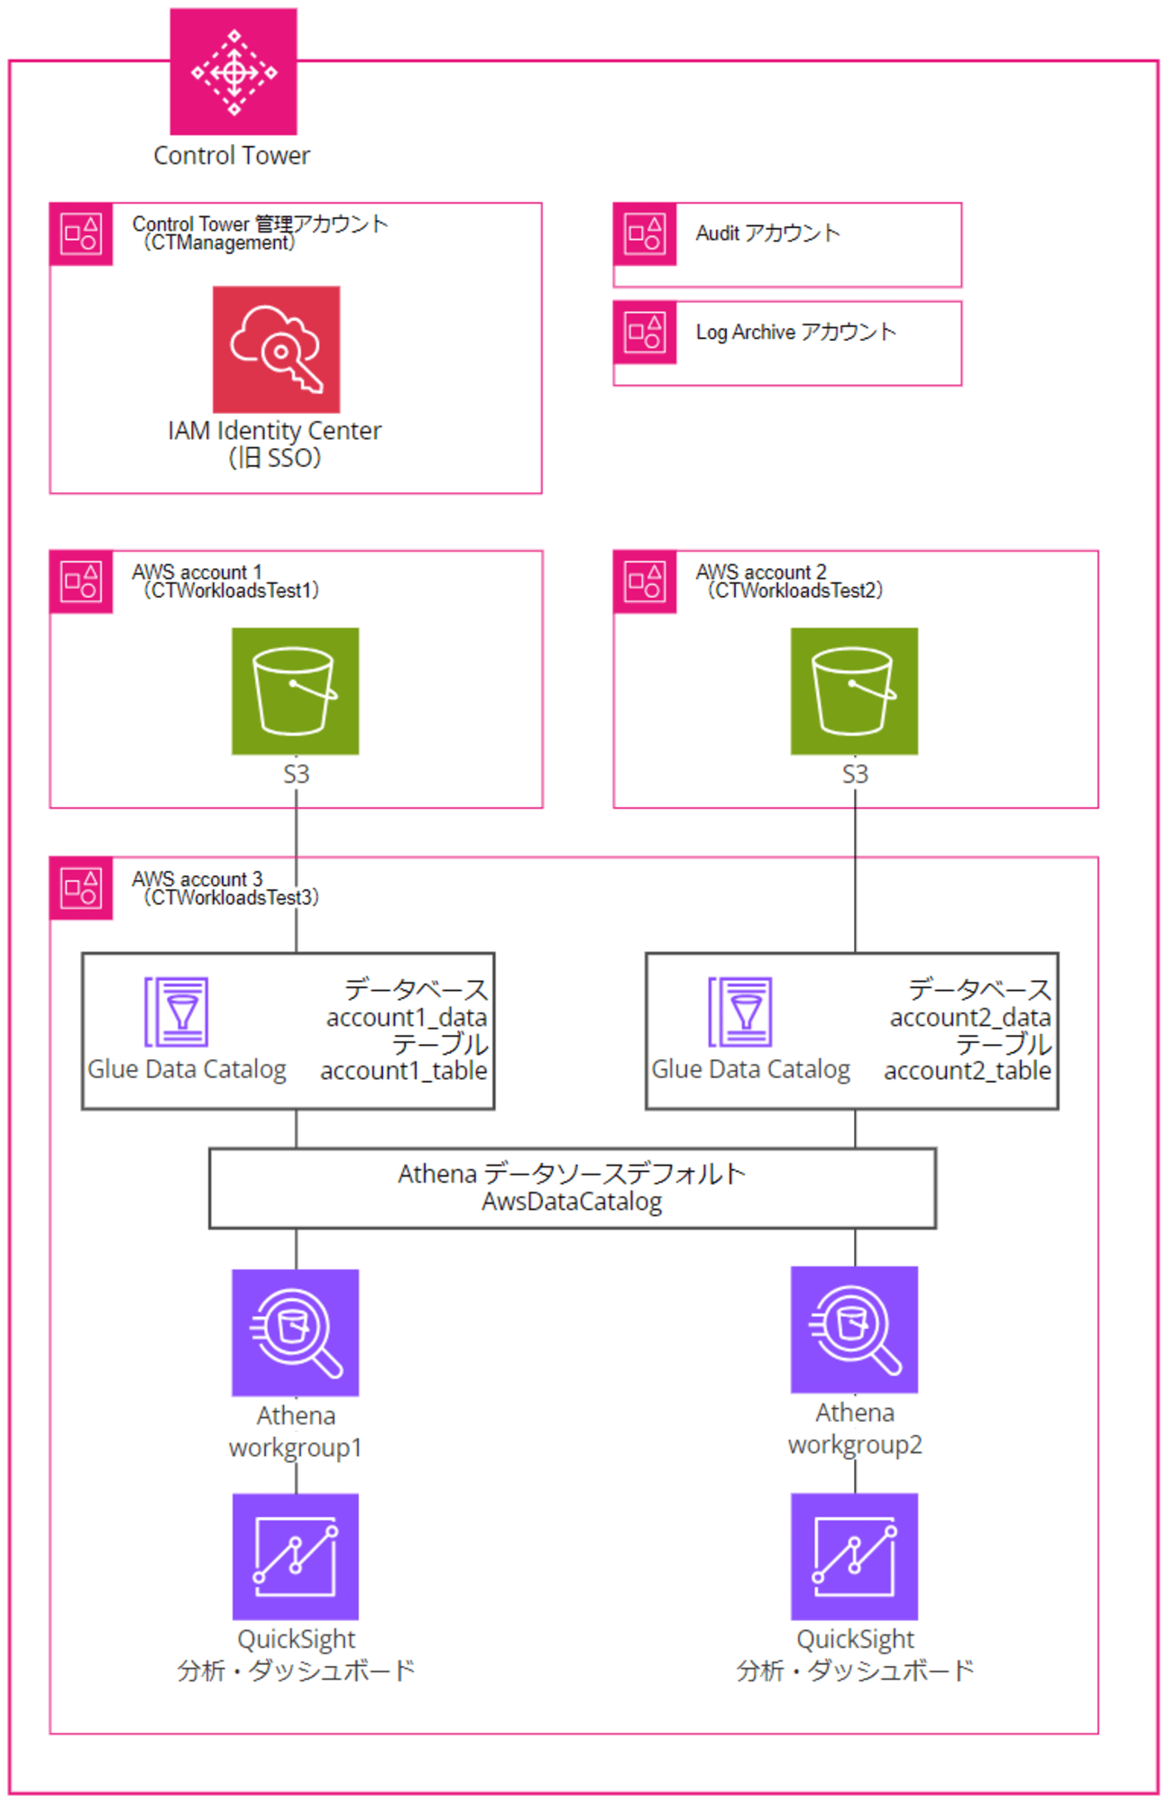The image size is (1166, 1803).
Task: Click the Control Tower label text
Action: tap(232, 156)
